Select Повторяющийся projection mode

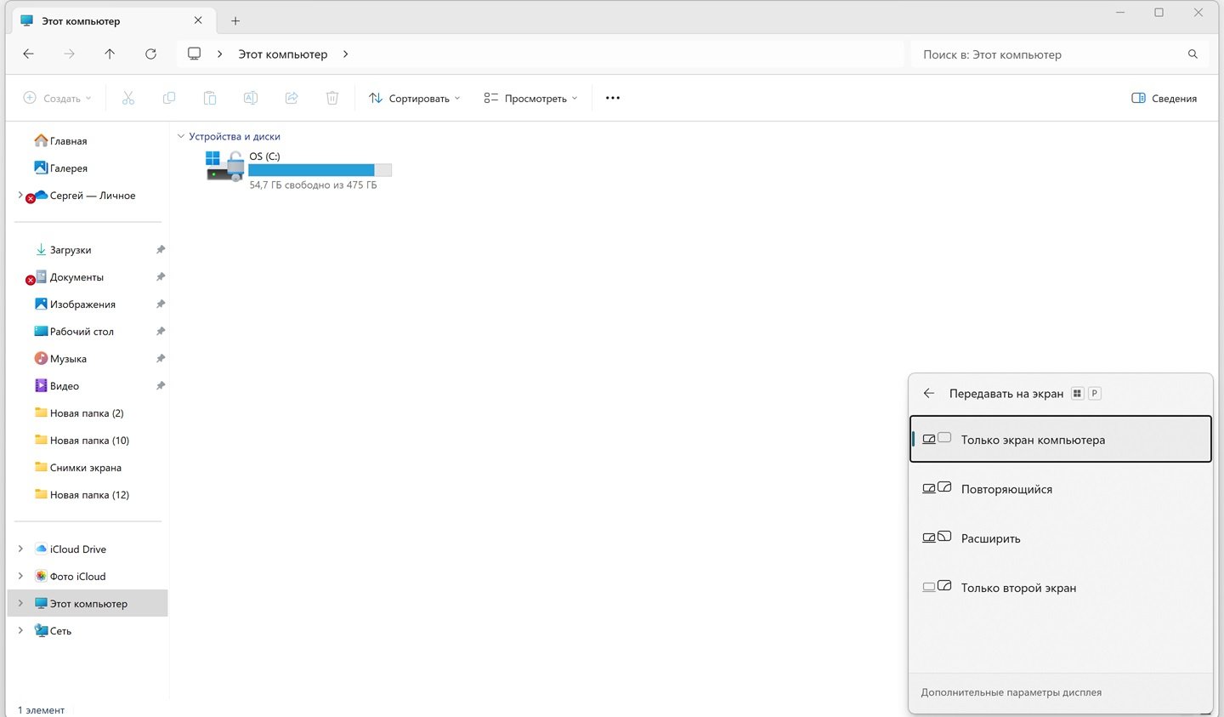click(1061, 488)
